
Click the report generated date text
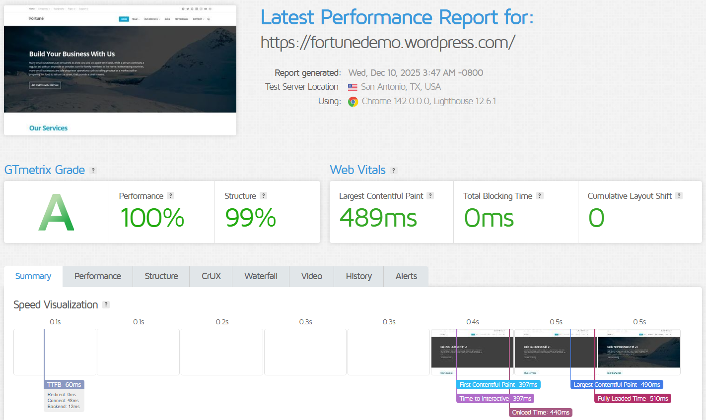click(x=416, y=73)
